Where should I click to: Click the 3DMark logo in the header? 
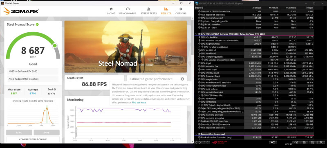tap(21, 11)
